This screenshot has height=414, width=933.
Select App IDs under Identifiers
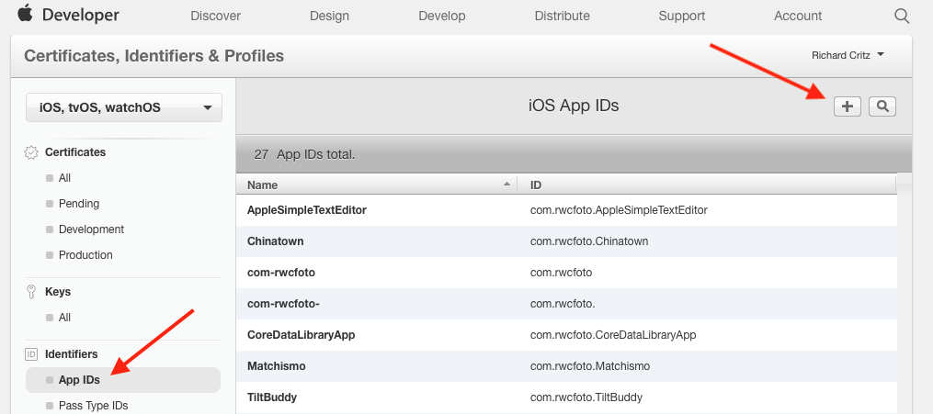pyautogui.click(x=79, y=380)
